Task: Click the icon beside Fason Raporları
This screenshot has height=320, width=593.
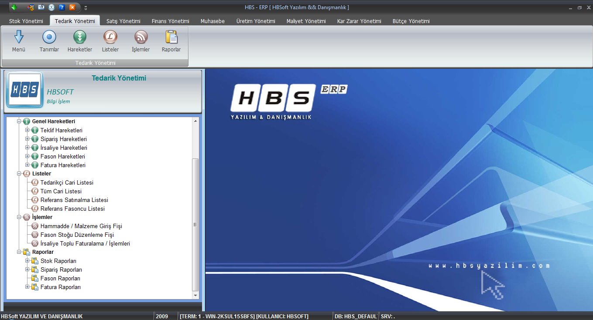Action: (35, 279)
